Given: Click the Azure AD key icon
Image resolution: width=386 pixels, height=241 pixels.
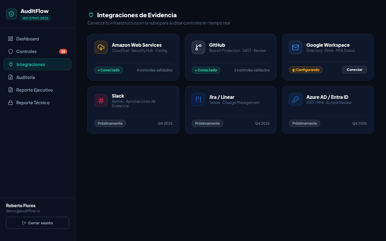Looking at the screenshot, I should click(296, 99).
